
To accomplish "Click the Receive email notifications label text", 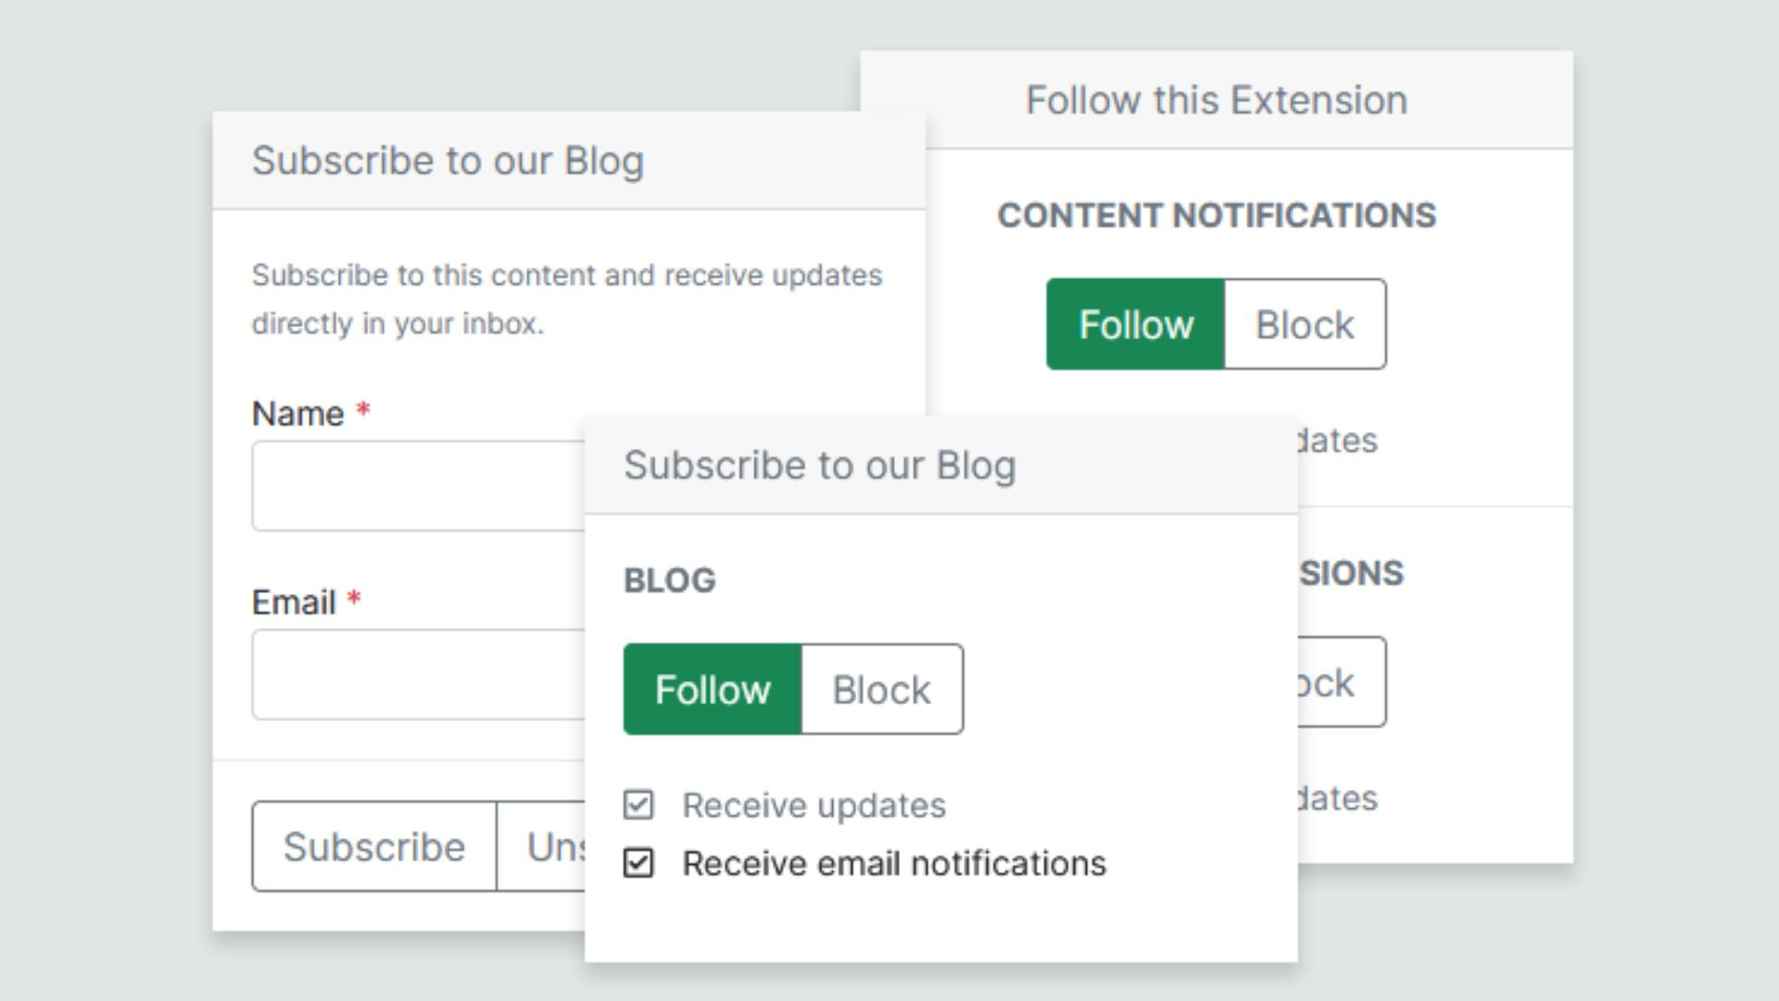I will 894,863.
